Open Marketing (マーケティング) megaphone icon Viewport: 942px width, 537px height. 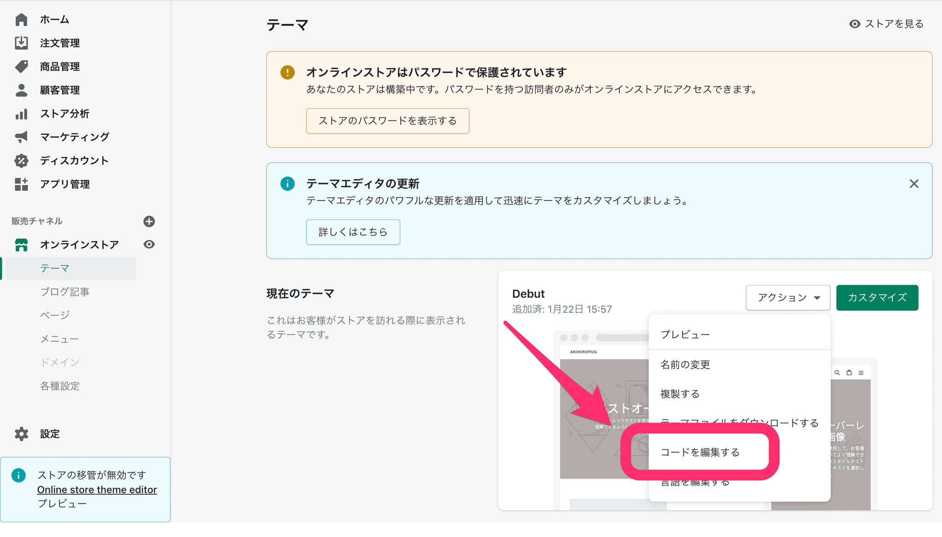coord(21,137)
